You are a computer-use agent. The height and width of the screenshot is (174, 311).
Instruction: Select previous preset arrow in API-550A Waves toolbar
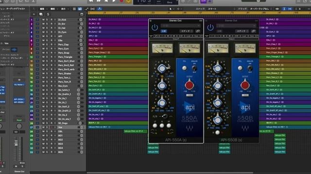point(168,36)
